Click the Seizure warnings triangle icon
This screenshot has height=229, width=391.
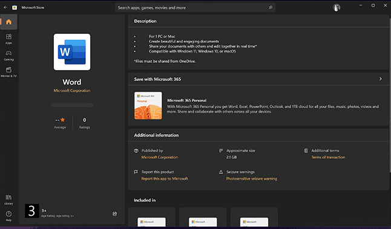[221, 172]
